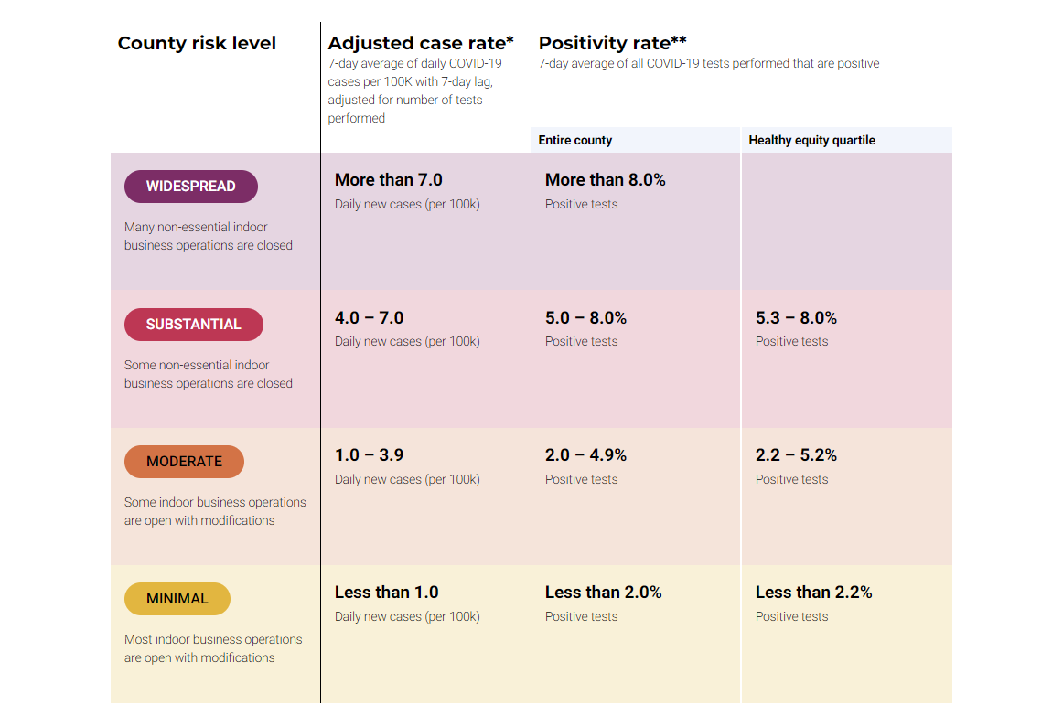The image size is (1063, 726).
Task: Click the WIDESPREAD risk level badge
Action: coord(190,187)
